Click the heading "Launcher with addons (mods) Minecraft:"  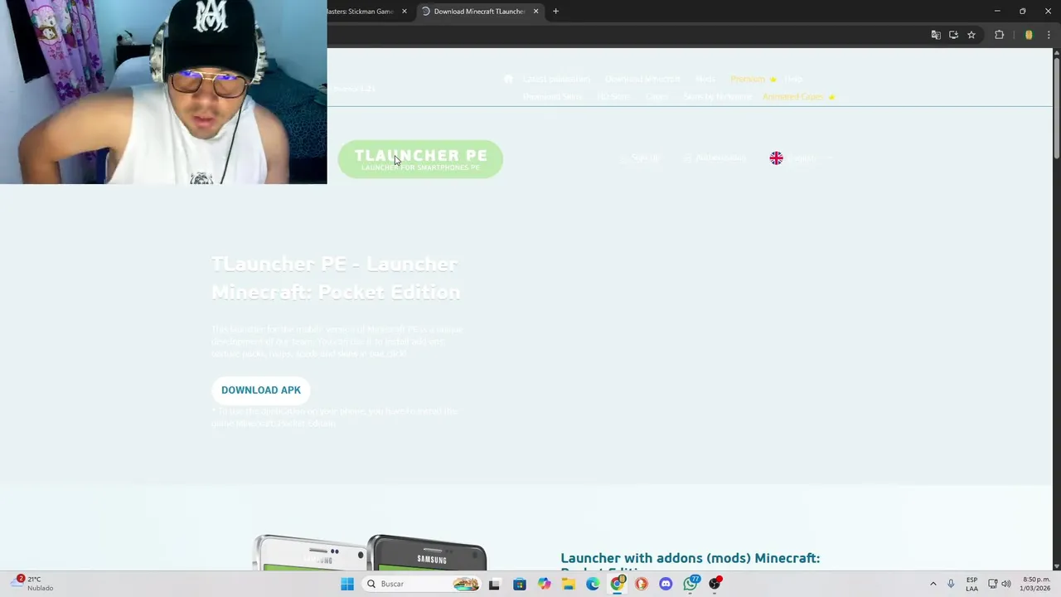tap(690, 558)
